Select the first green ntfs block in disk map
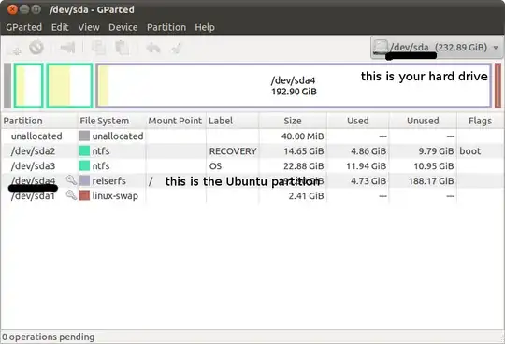Viewport: 505px width, 344px height. 28,86
